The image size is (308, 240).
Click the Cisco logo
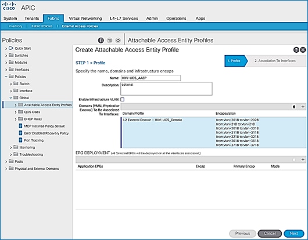pos(9,6)
